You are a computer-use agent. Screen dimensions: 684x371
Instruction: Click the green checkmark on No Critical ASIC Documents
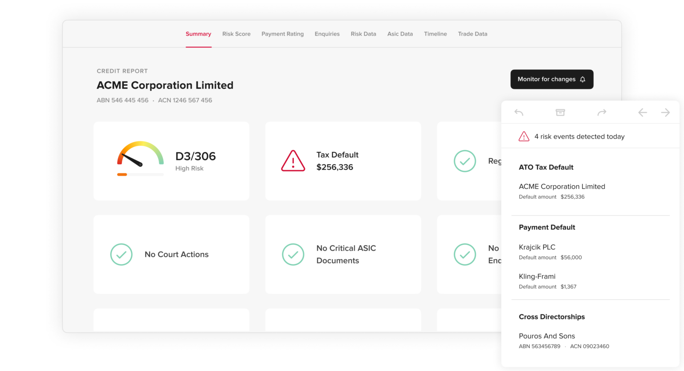[x=293, y=254]
